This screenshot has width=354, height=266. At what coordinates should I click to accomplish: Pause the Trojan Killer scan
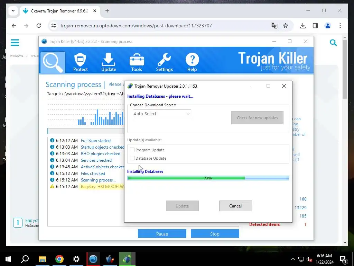(x=162, y=234)
